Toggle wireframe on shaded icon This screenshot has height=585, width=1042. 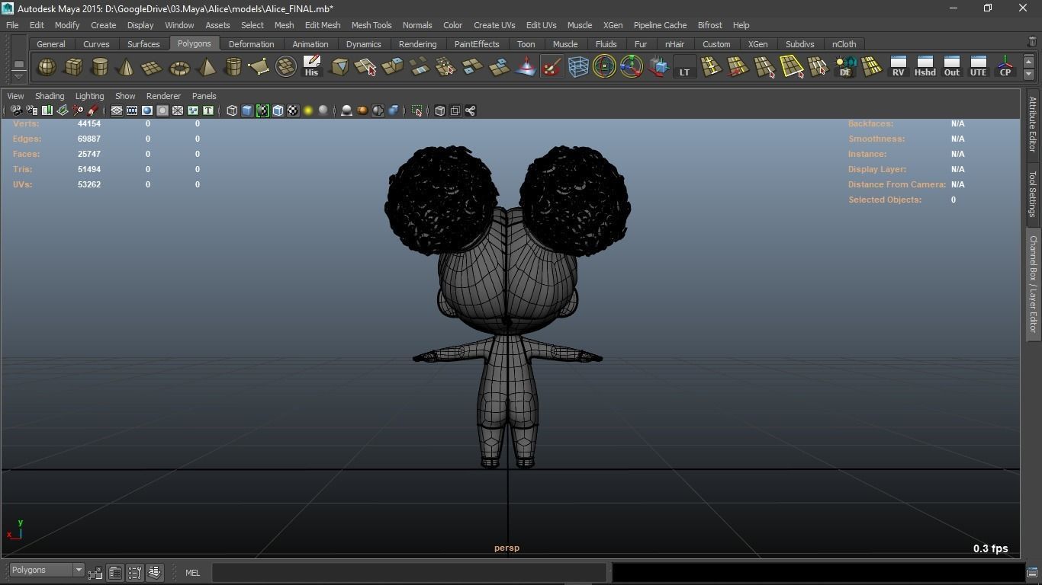[x=278, y=110]
